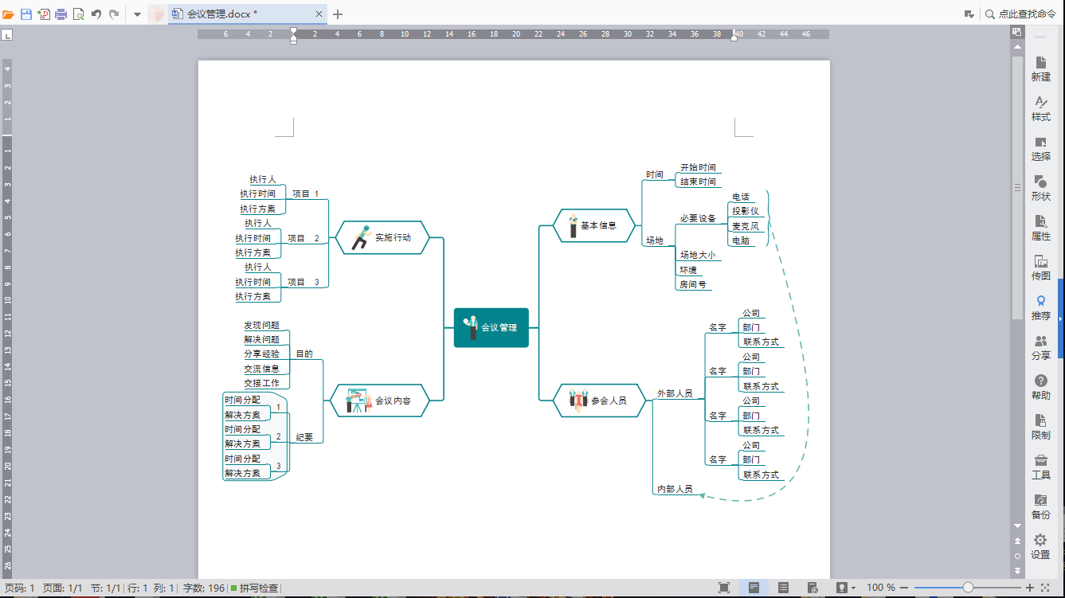Screen dimensions: 1065x598
Task: Fit page to window using corner icon
Action: point(1046,588)
